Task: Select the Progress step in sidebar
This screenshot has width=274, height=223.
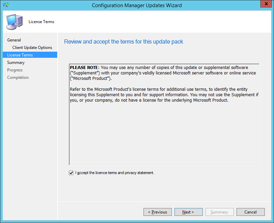Action: pyautogui.click(x=15, y=70)
